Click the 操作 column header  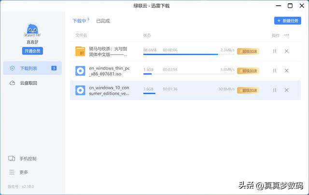(x=276, y=35)
